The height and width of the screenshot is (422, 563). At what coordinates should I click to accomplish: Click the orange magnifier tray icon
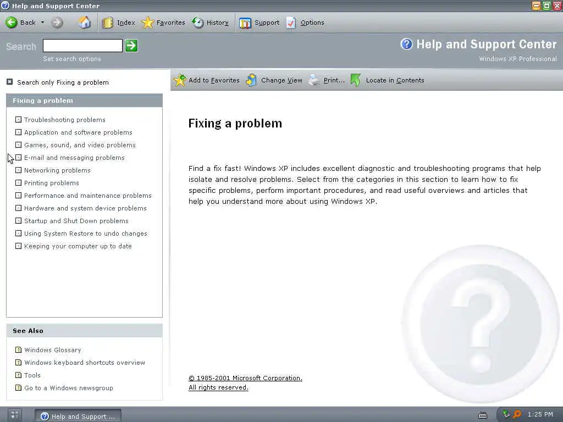tap(517, 414)
